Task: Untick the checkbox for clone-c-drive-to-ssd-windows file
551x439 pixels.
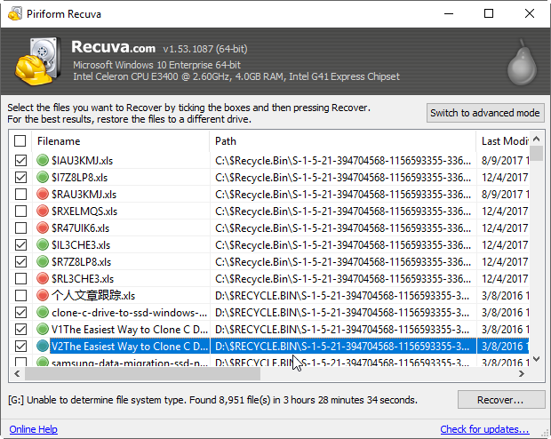Action: [x=20, y=312]
